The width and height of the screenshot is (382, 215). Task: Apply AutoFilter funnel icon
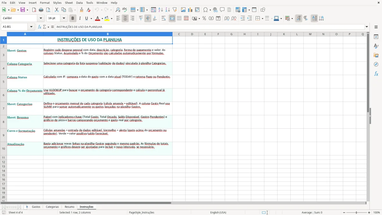175,10
